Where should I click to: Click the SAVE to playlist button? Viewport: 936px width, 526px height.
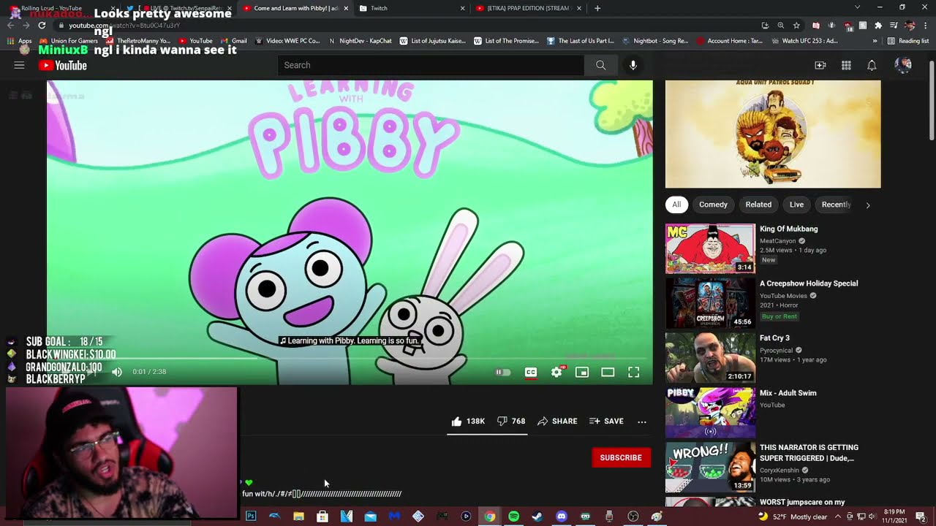[606, 422]
